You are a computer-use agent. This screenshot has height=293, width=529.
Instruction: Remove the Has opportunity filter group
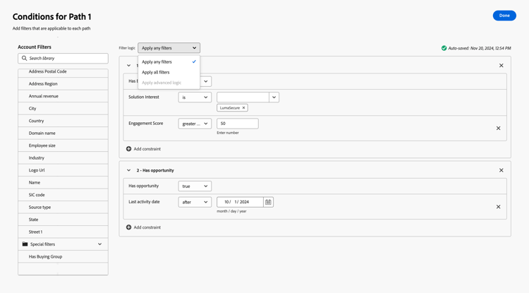click(501, 170)
